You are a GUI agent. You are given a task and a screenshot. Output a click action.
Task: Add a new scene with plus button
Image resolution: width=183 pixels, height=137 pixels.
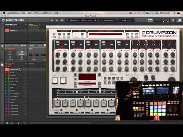tap(40, 24)
